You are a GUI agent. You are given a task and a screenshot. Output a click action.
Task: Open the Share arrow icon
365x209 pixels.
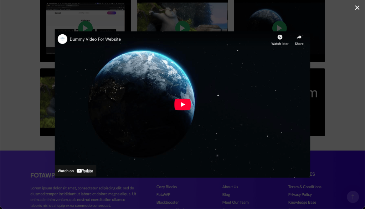point(299,38)
